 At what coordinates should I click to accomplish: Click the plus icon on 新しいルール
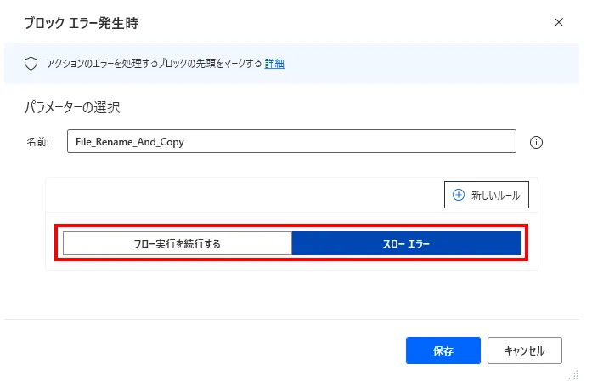(459, 195)
